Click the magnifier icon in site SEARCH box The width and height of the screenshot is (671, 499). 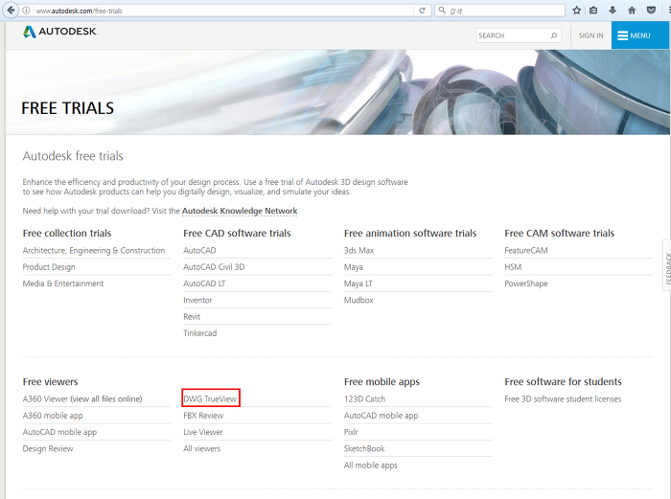(554, 35)
